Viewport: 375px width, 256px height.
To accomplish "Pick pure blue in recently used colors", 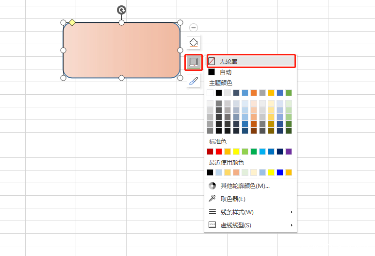I will point(280,172).
